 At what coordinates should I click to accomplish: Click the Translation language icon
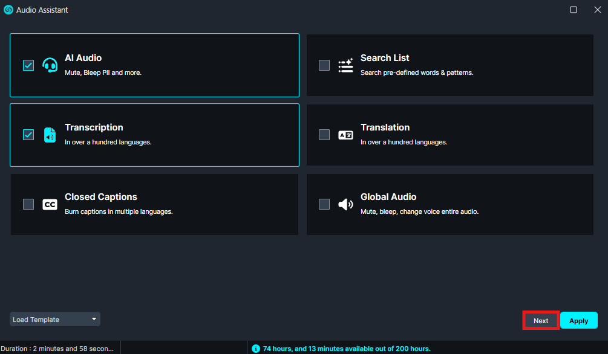345,135
